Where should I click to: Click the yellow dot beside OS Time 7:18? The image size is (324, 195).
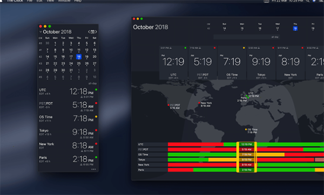[x=96, y=117]
